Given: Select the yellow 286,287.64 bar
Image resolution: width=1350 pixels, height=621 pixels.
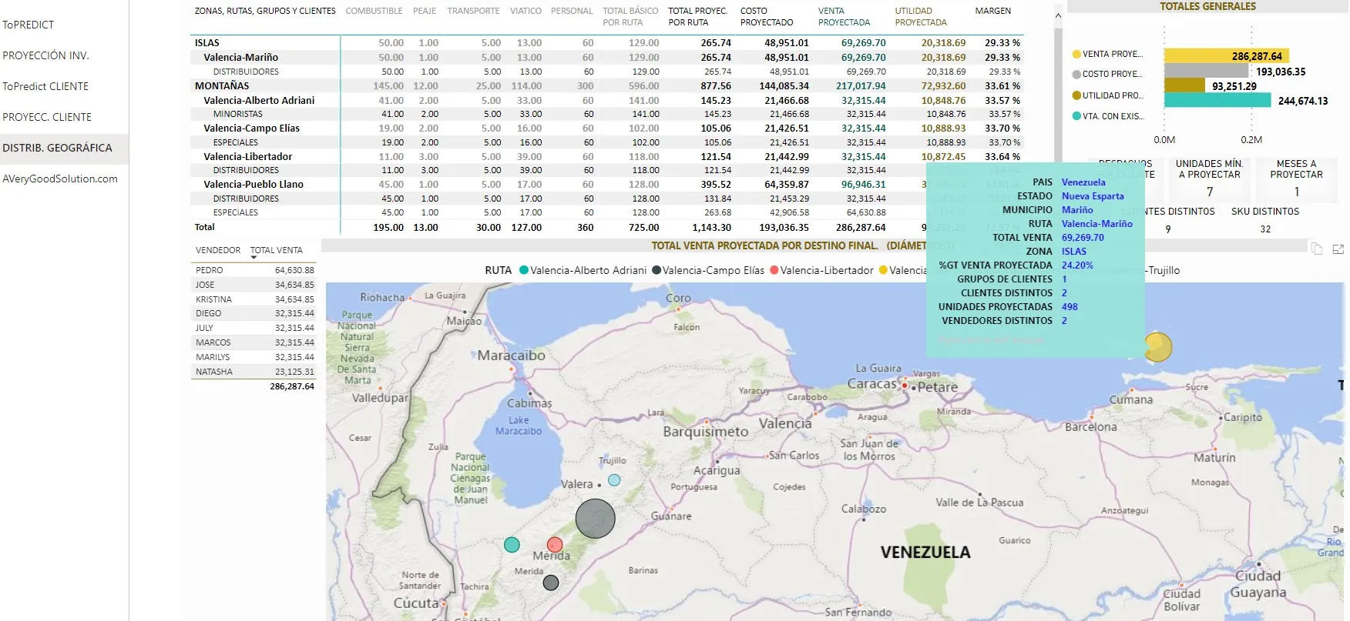Looking at the screenshot, I should 1226,55.
